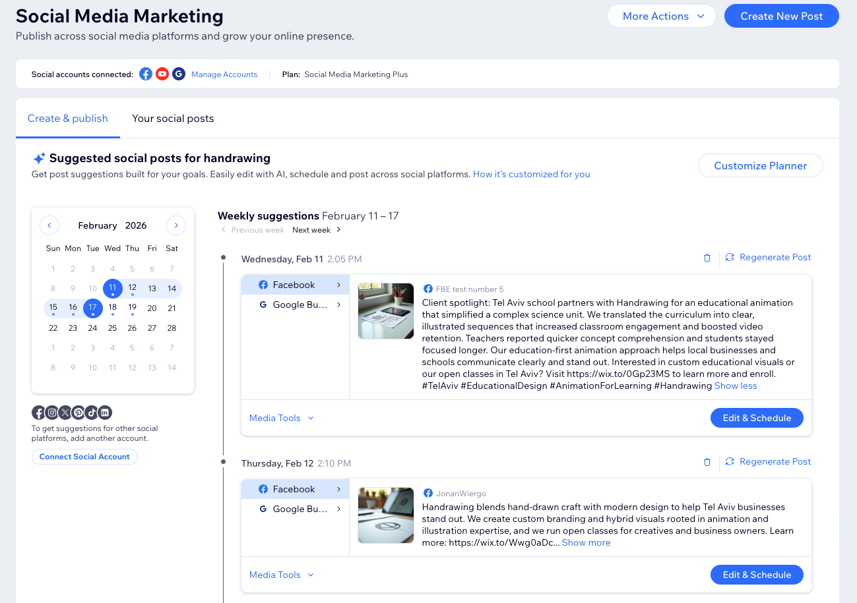The height and width of the screenshot is (603, 857).
Task: Open Manage Accounts
Action: 224,74
